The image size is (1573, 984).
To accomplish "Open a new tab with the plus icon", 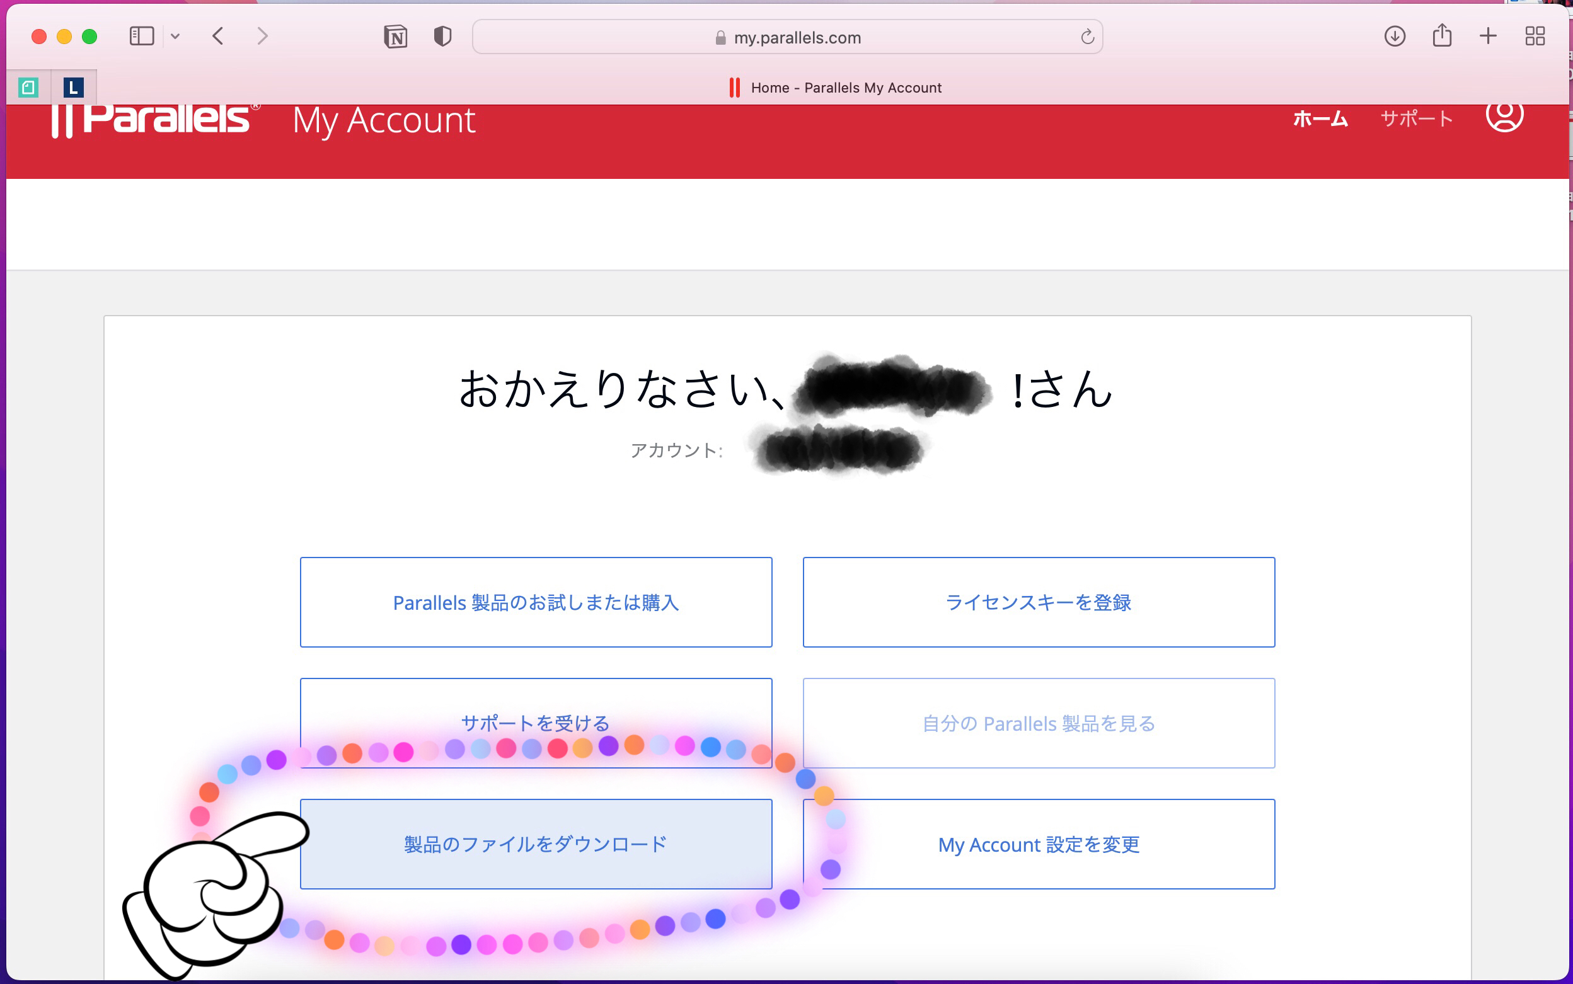I will (x=1489, y=37).
